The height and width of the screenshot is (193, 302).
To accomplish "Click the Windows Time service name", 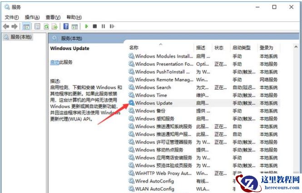I will click(x=151, y=95).
